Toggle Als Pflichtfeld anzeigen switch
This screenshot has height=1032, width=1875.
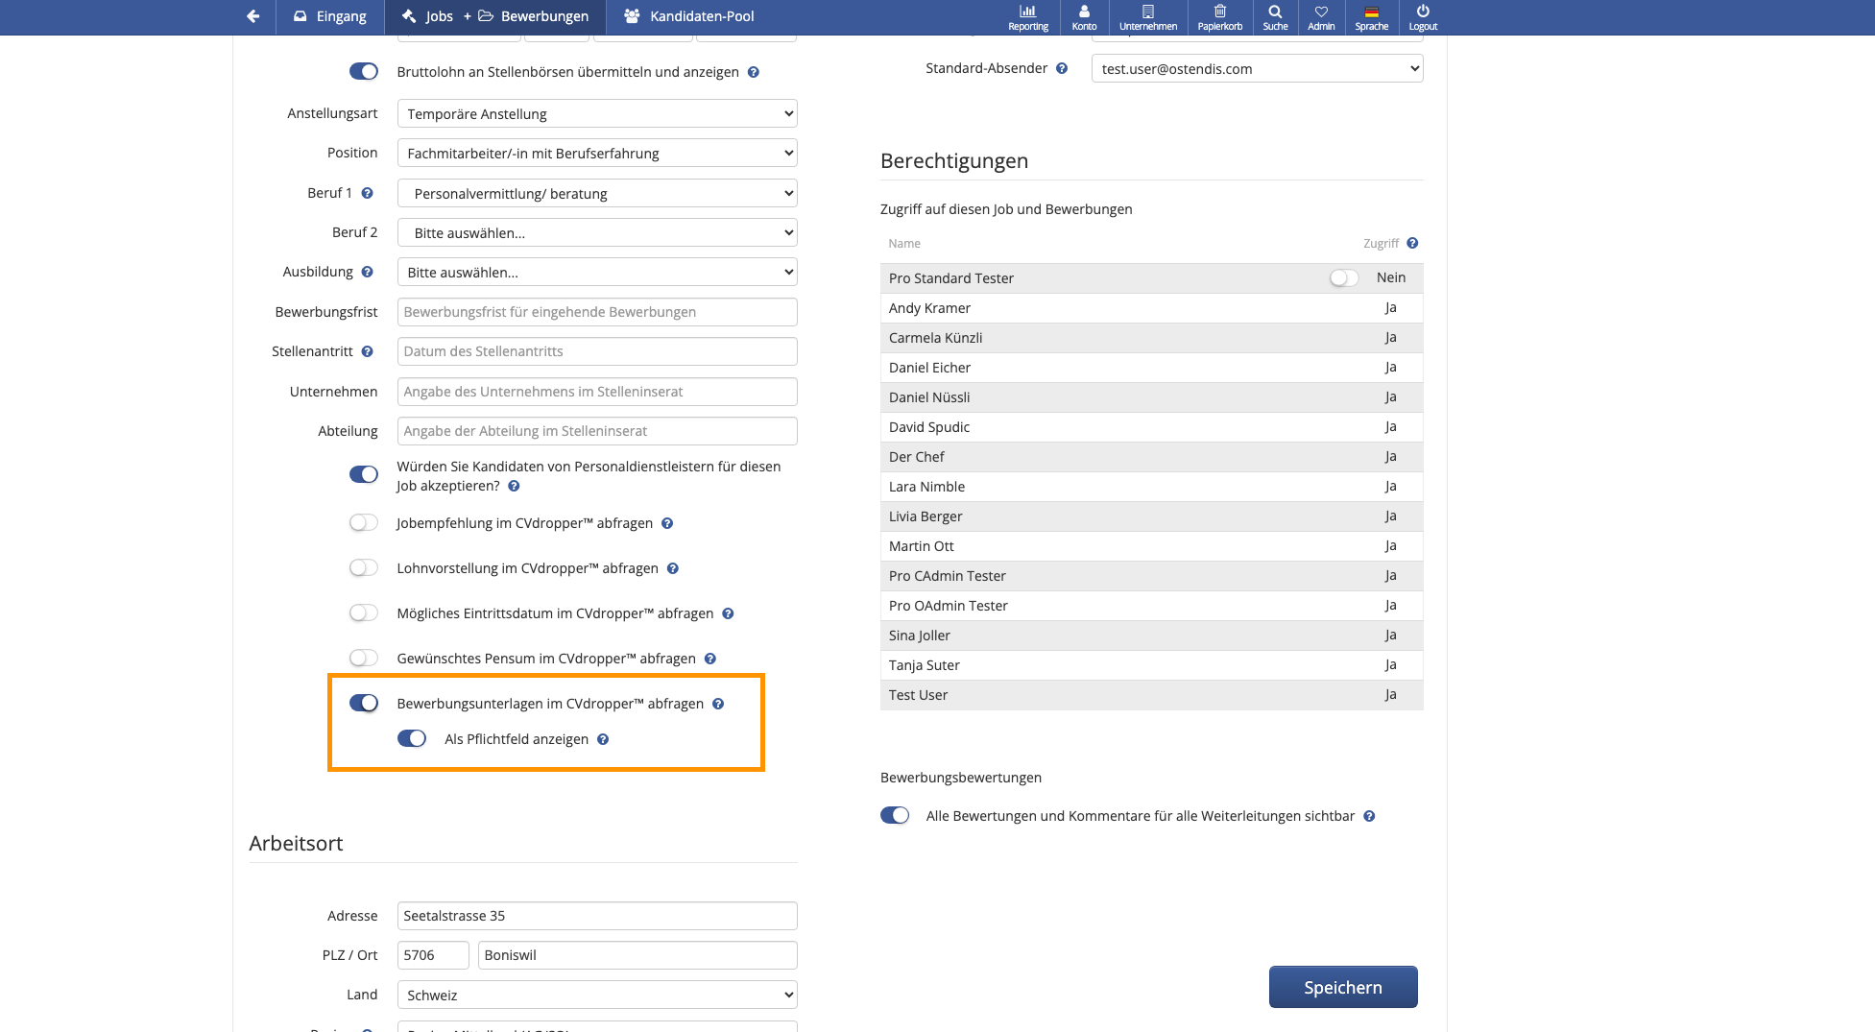(x=412, y=738)
